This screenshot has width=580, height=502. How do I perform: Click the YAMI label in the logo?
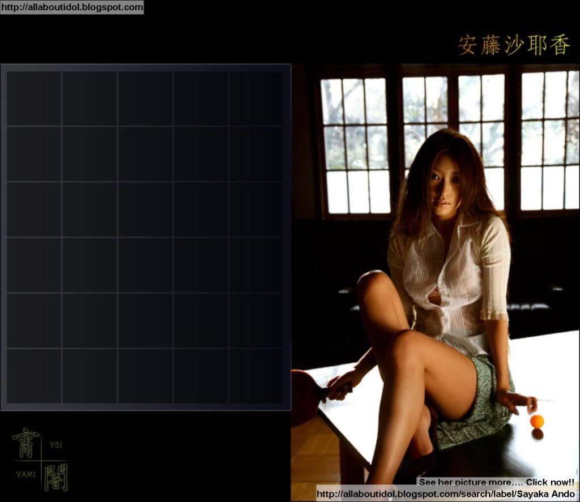[25, 474]
